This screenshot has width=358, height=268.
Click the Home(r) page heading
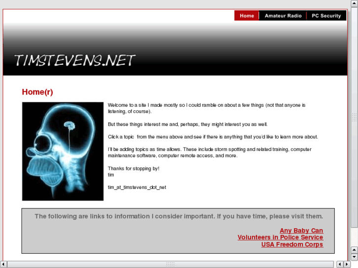click(37, 92)
